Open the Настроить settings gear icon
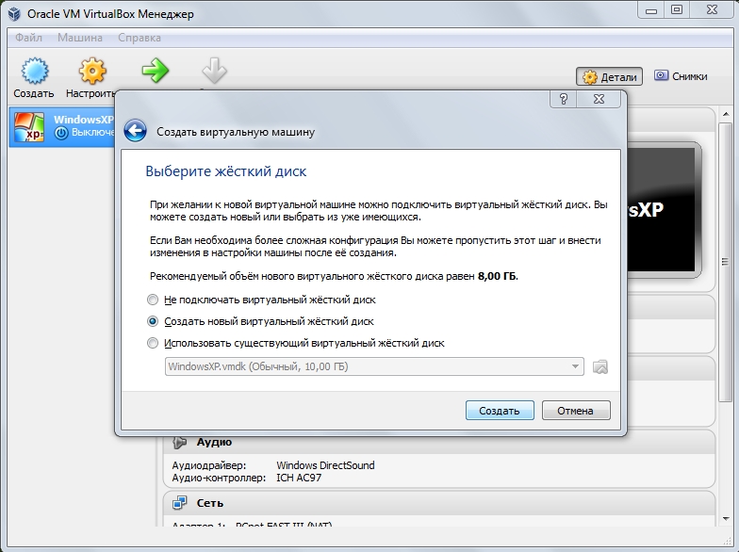The width and height of the screenshot is (739, 552). (92, 72)
